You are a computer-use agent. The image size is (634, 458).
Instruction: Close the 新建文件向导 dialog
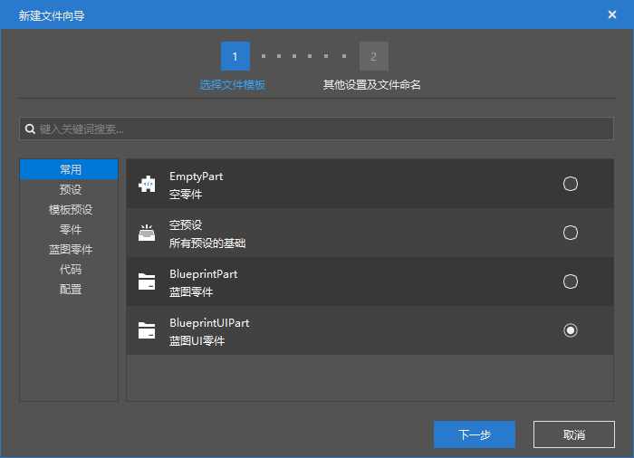(x=612, y=14)
